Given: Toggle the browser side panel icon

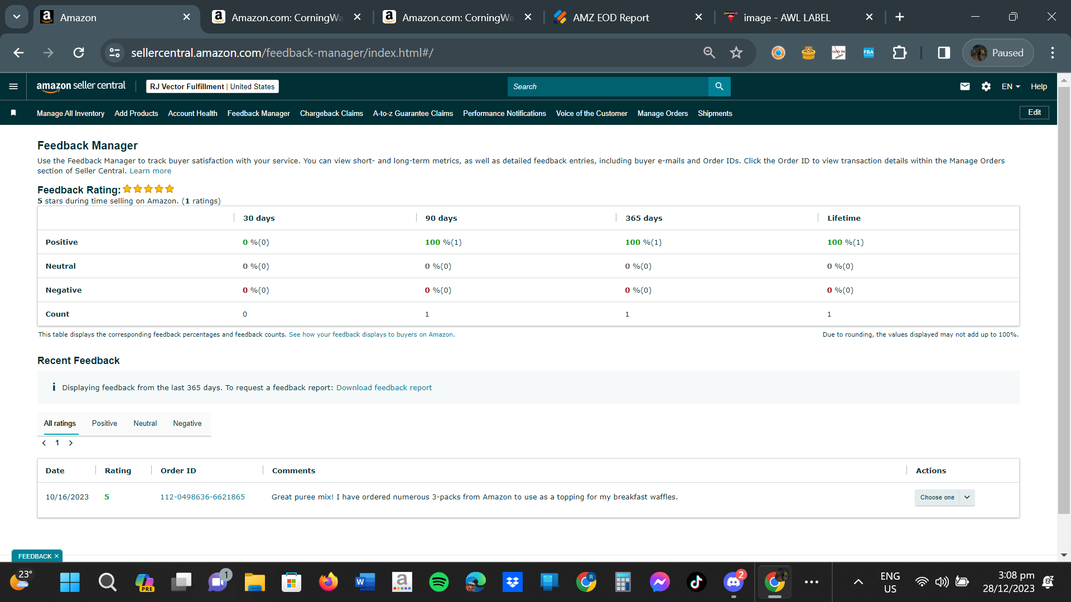Looking at the screenshot, I should (944, 52).
